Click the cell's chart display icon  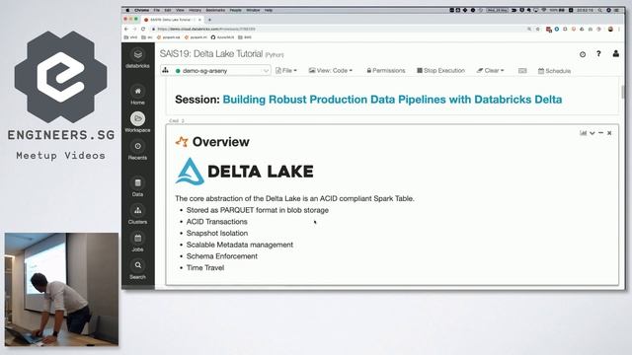click(x=583, y=133)
